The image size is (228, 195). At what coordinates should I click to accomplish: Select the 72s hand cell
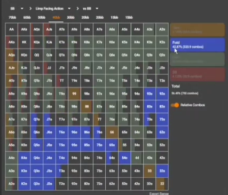tap(162, 119)
